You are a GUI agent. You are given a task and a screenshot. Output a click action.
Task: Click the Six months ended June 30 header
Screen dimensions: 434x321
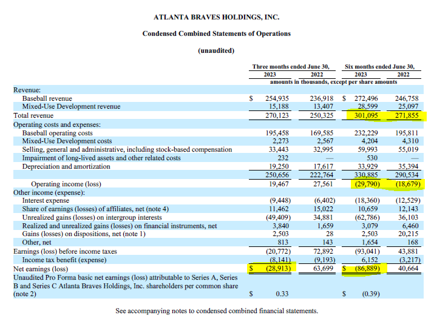(379, 67)
